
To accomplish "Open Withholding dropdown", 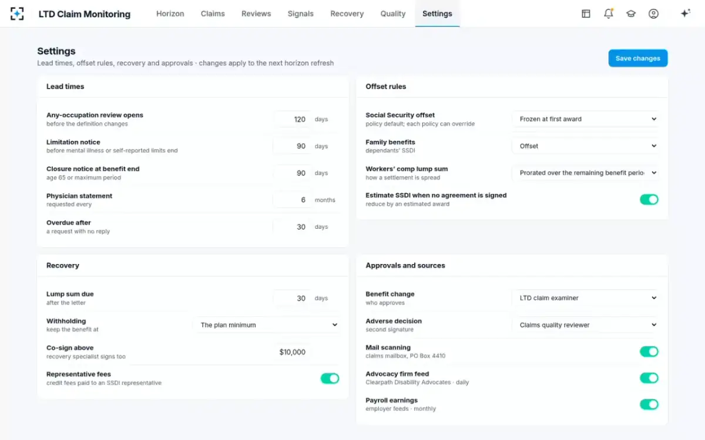I will (x=266, y=325).
